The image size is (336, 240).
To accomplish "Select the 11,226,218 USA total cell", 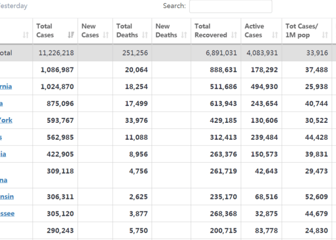I will (55, 53).
